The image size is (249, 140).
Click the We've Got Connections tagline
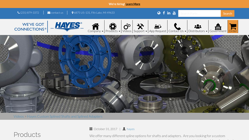click(30, 27)
